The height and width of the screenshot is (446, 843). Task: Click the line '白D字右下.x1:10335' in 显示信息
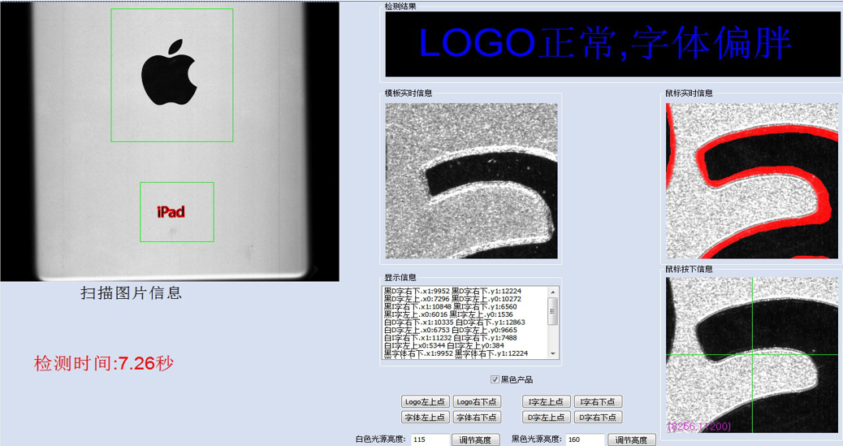pos(454,323)
